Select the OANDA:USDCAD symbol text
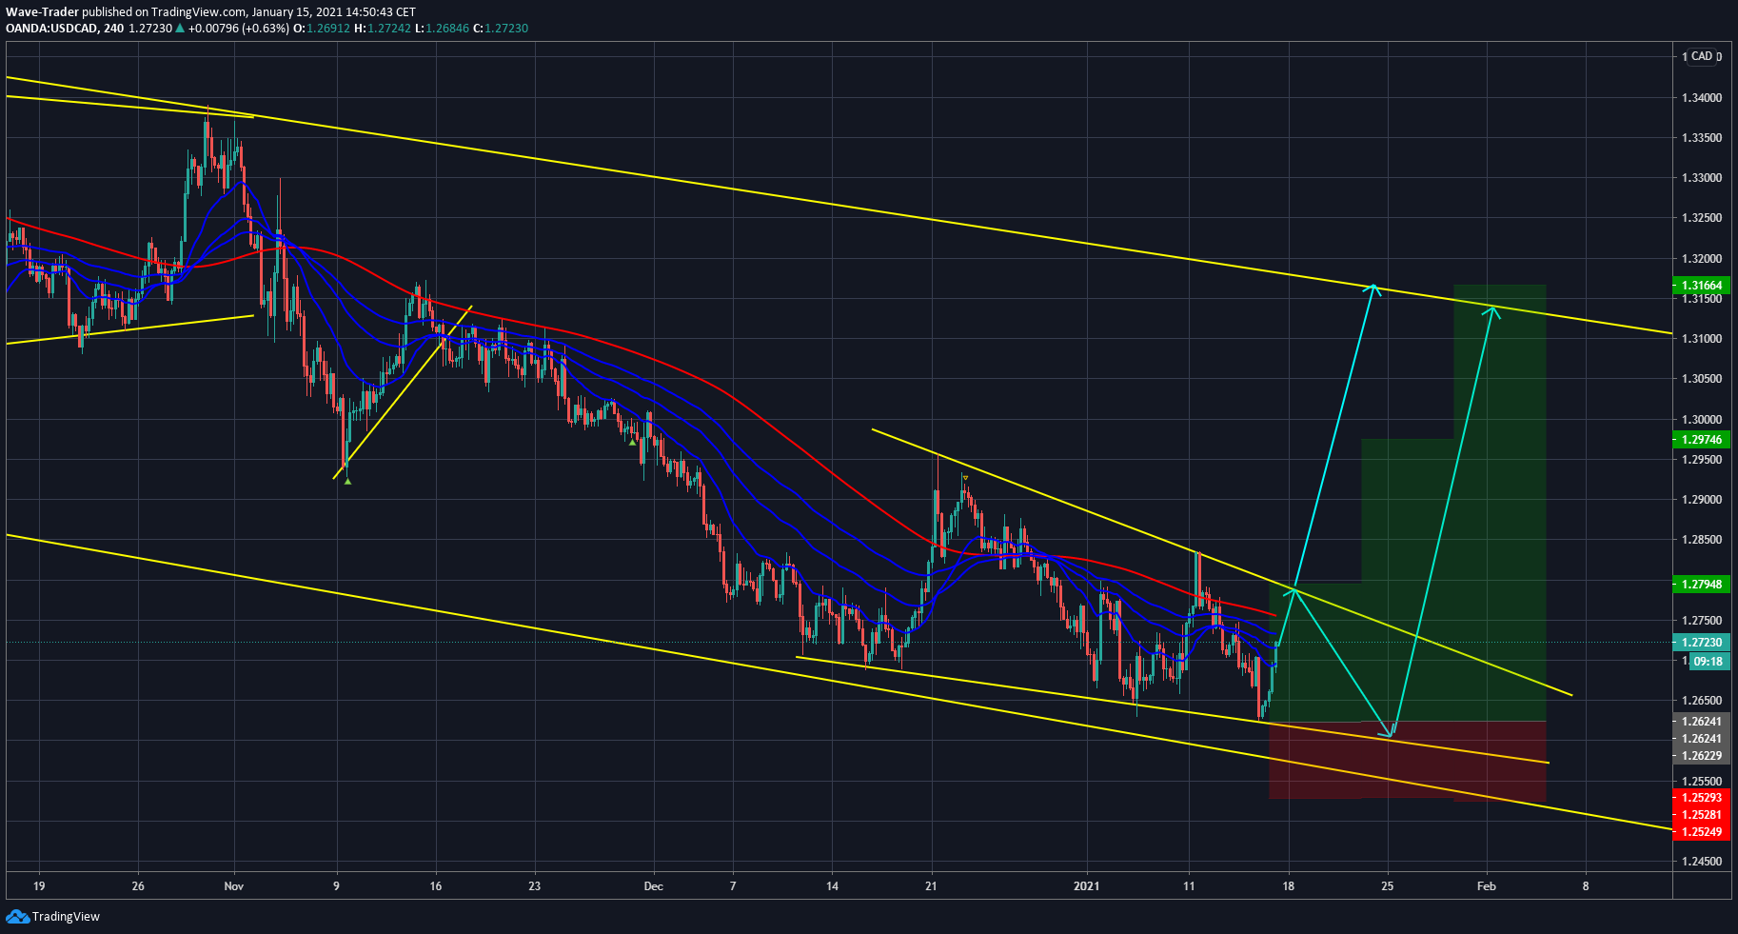 pos(50,29)
